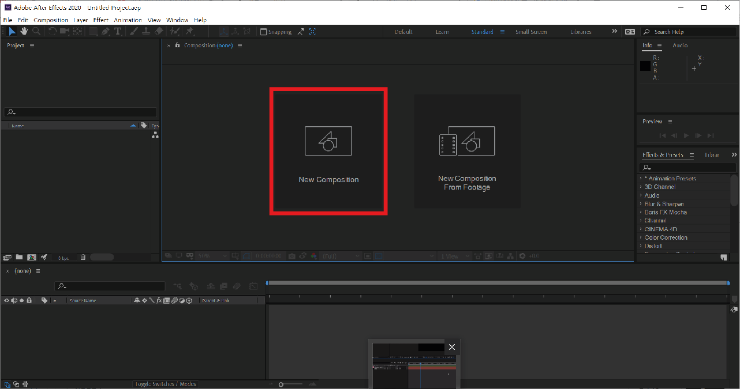Screen dimensions: 740x389
Task: Select the Brush tool
Action: (134, 32)
